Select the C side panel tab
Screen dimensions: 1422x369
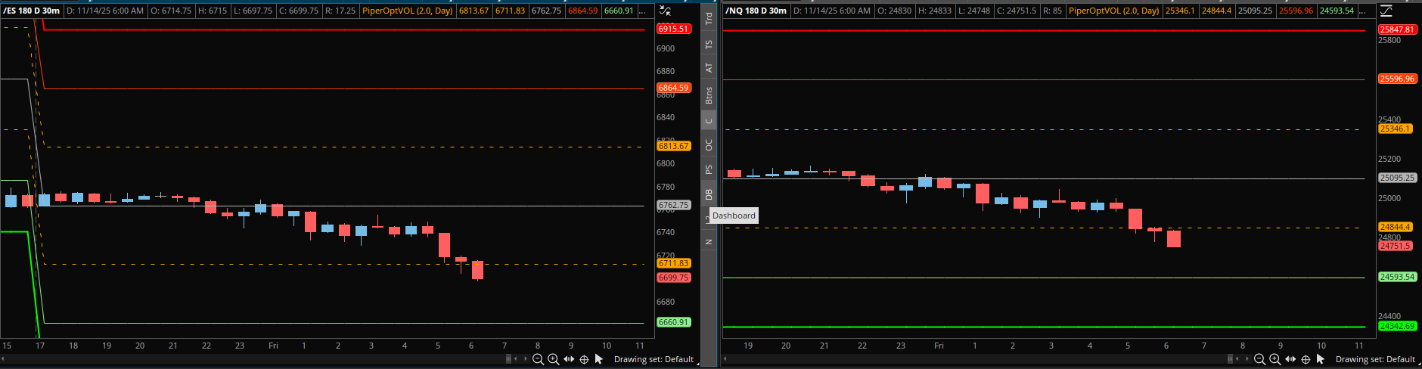[709, 120]
